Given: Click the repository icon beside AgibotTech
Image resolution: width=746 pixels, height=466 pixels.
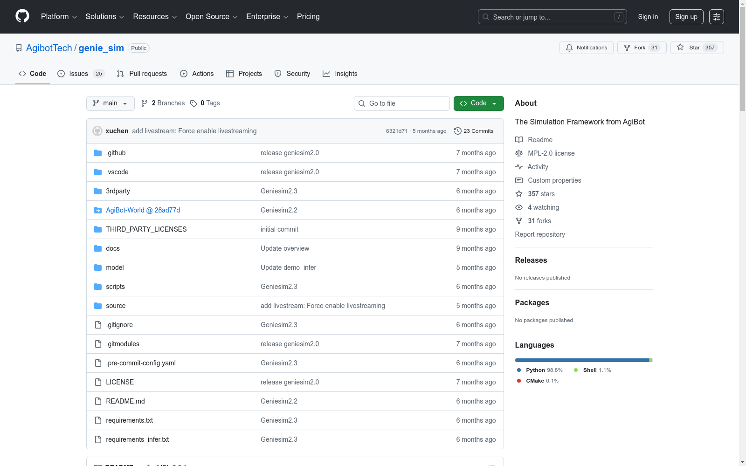Looking at the screenshot, I should tap(19, 48).
